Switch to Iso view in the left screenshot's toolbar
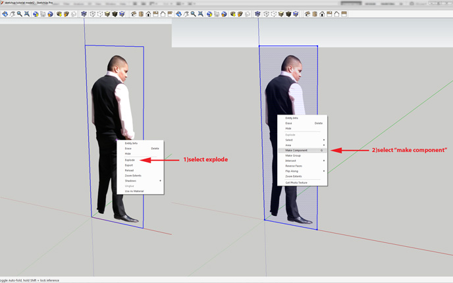The height and width of the screenshot is (283, 453). [134, 14]
